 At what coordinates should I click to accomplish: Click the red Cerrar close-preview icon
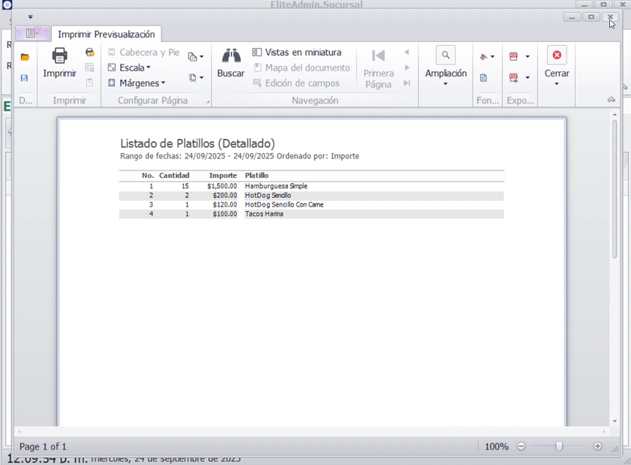(x=556, y=55)
